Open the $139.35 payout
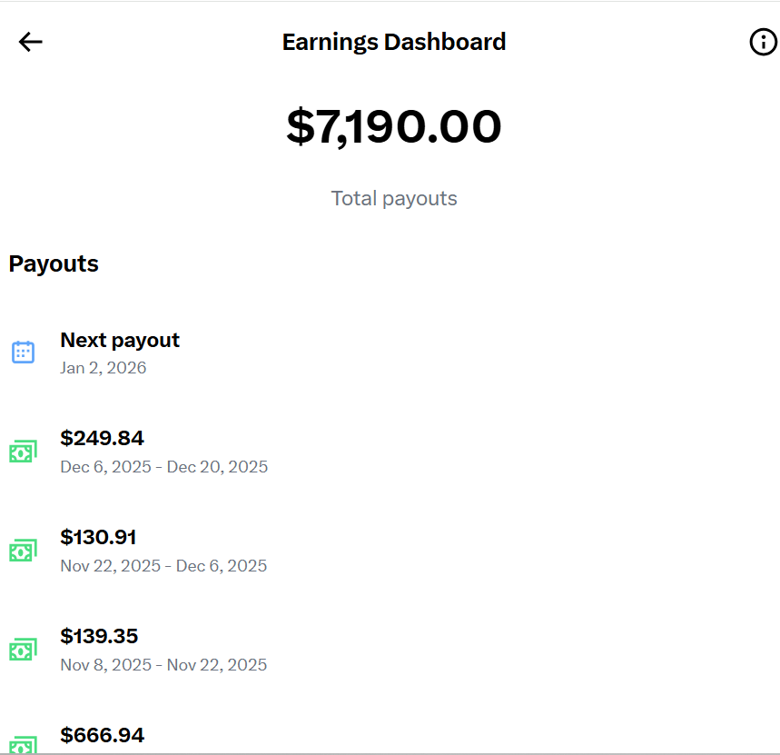Image resolution: width=780 pixels, height=755 pixels. 99,636
